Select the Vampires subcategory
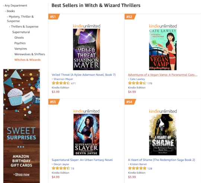The image size is (201, 183). [x=20, y=48]
